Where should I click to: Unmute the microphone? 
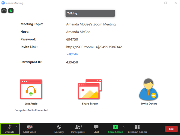point(9,129)
